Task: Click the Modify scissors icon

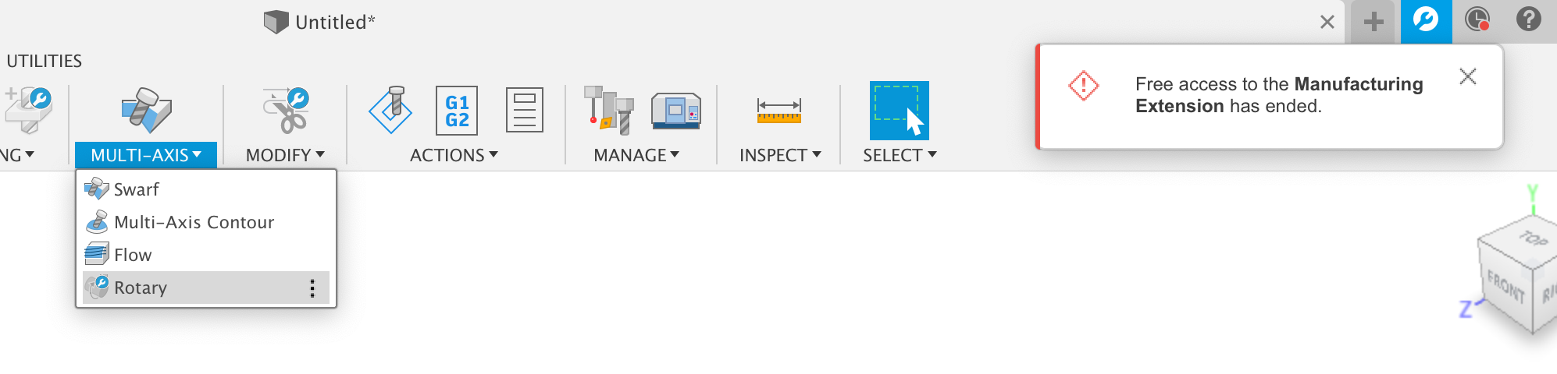Action: pos(286,110)
